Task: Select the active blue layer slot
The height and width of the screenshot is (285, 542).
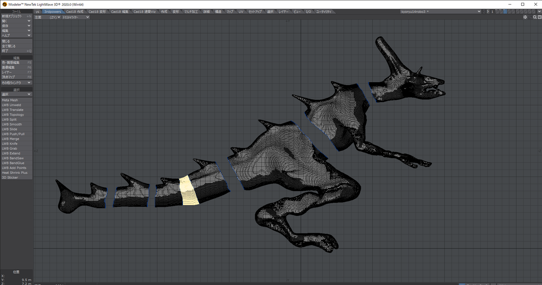Action: coord(505,11)
